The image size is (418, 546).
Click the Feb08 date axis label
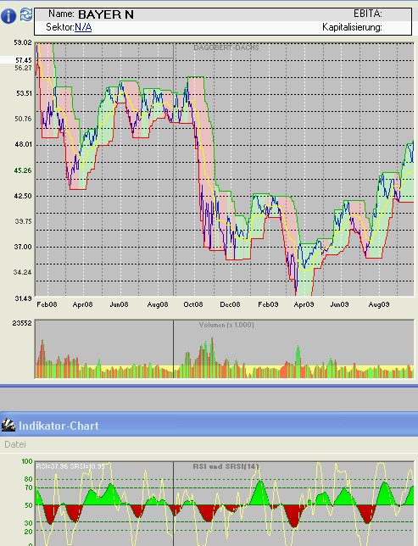click(x=47, y=304)
